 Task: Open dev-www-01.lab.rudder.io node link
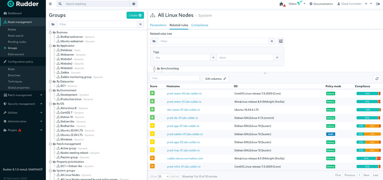pyautogui.click(x=183, y=110)
